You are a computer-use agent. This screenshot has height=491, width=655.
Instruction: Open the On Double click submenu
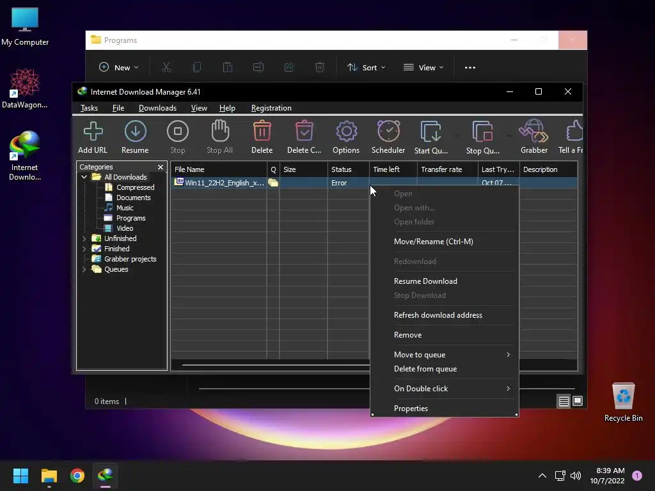coord(445,388)
